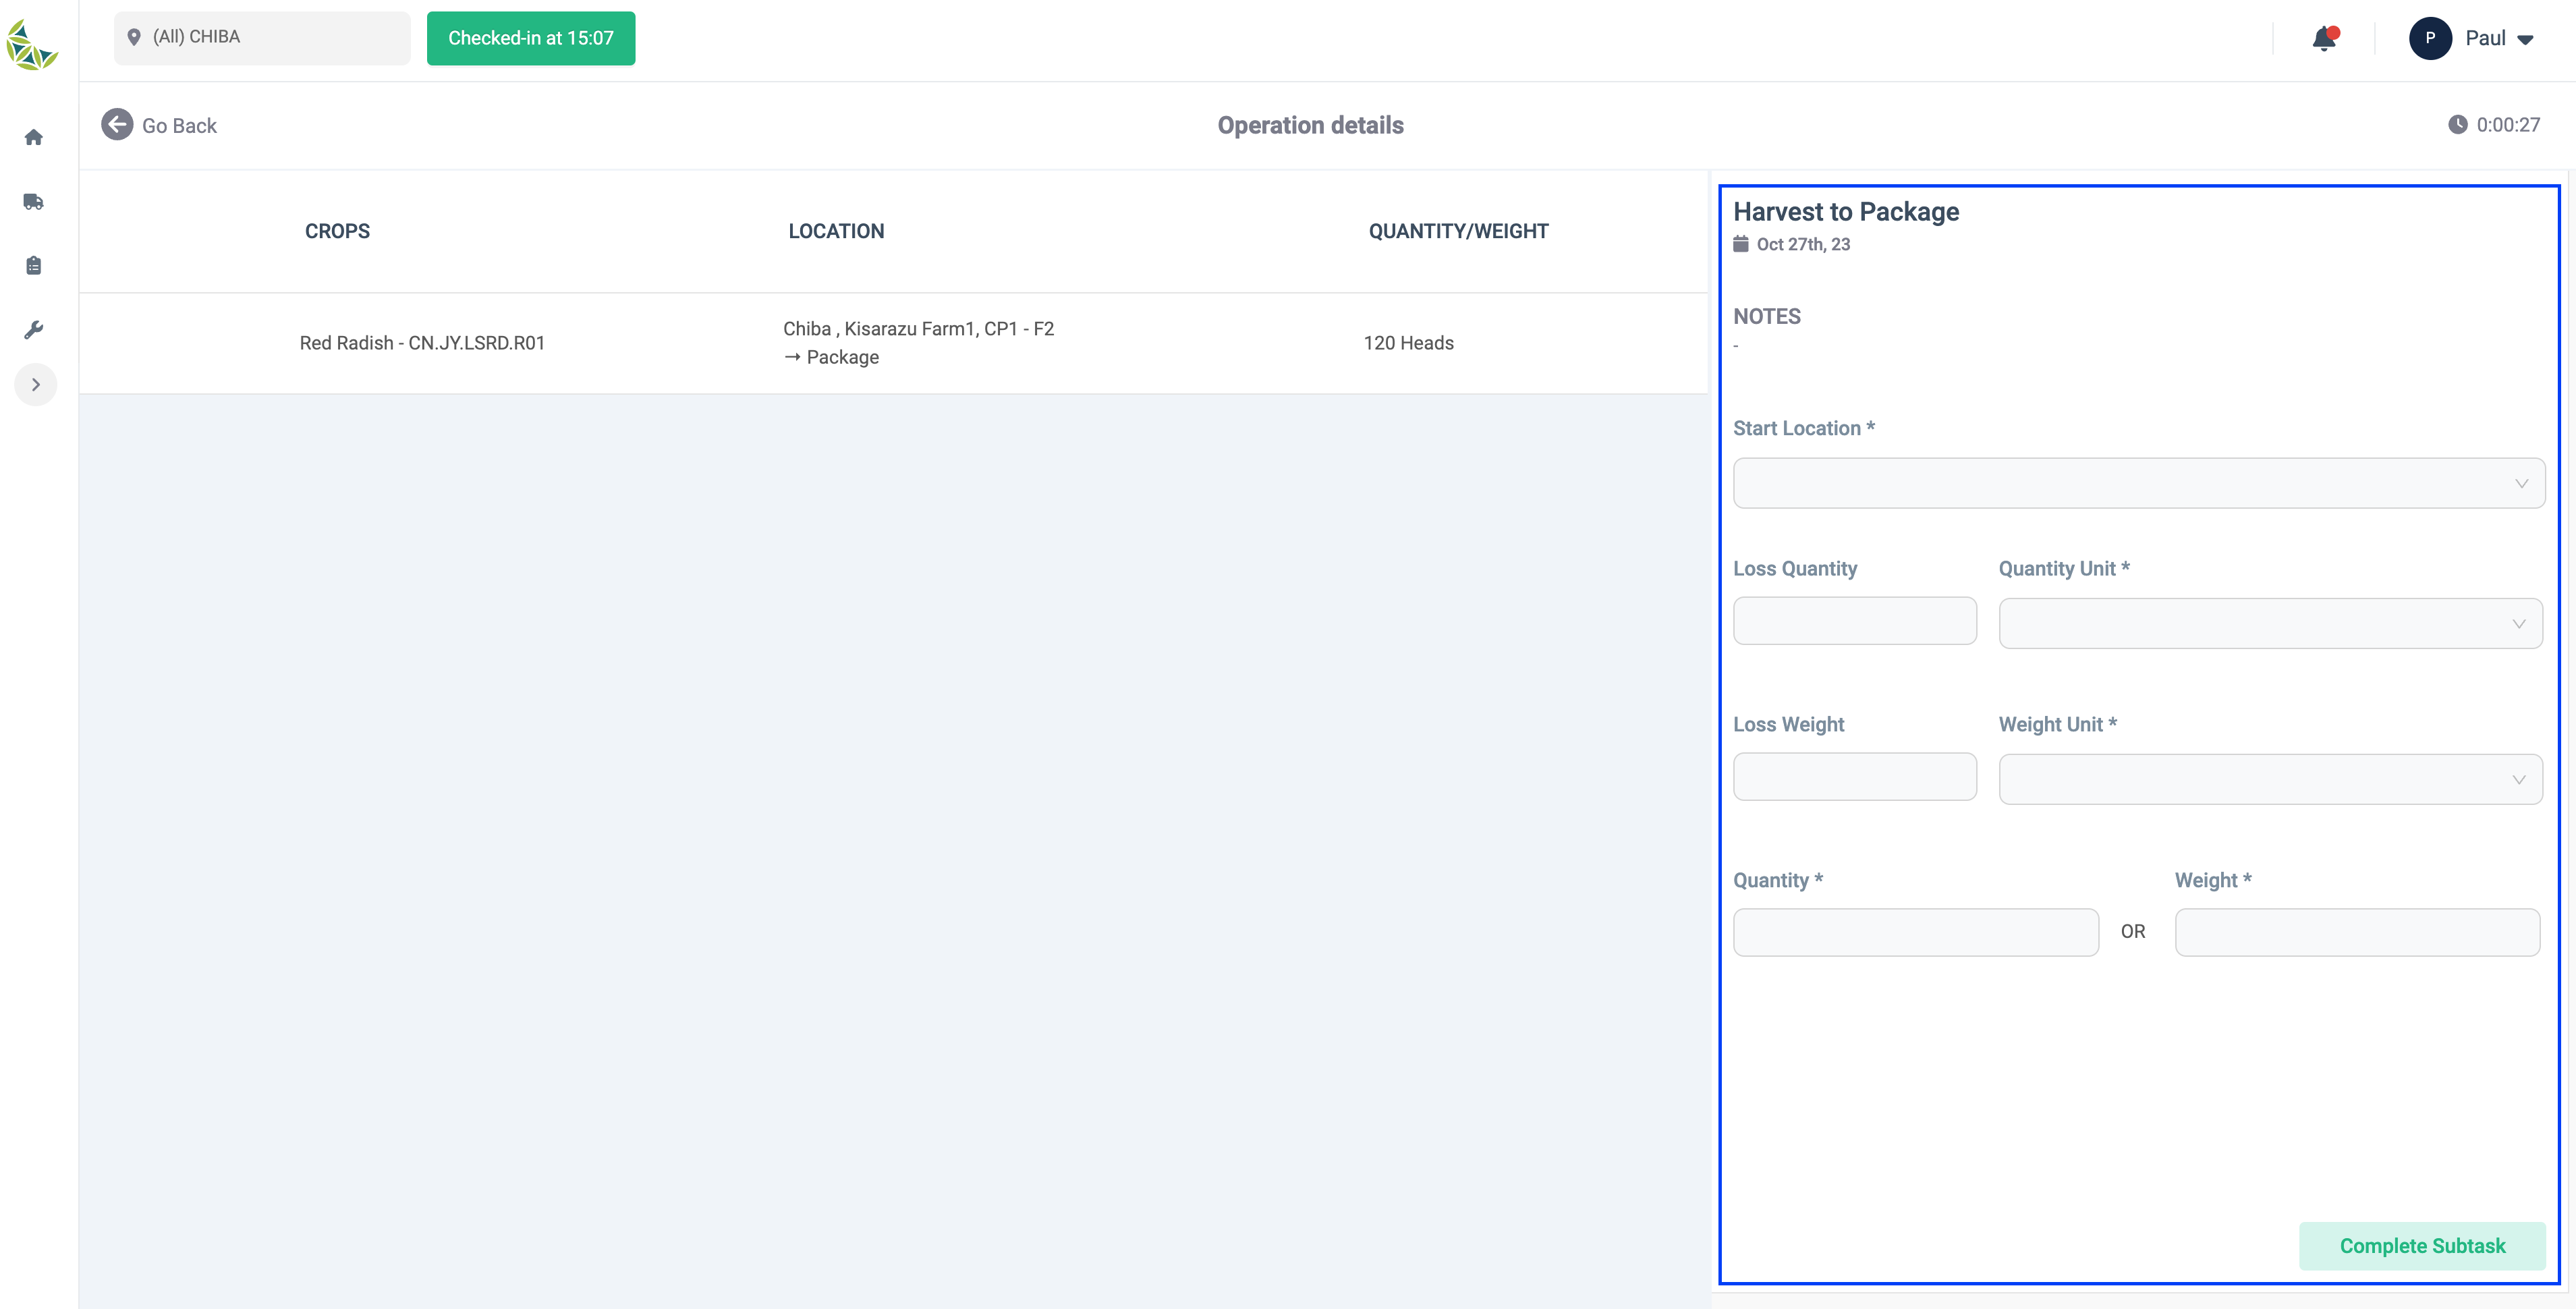This screenshot has width=2576, height=1309.
Task: Click the Paul avatar circle
Action: pos(2430,39)
